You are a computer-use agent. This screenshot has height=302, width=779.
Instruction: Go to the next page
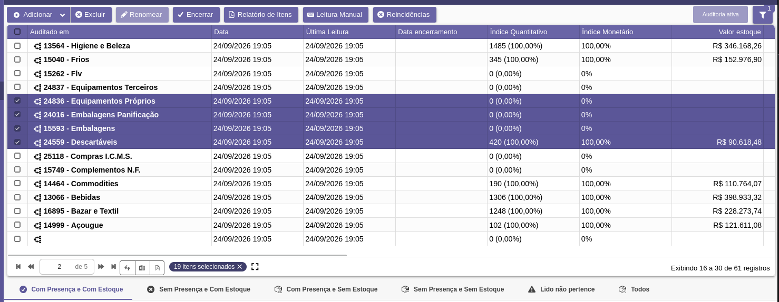(101, 267)
